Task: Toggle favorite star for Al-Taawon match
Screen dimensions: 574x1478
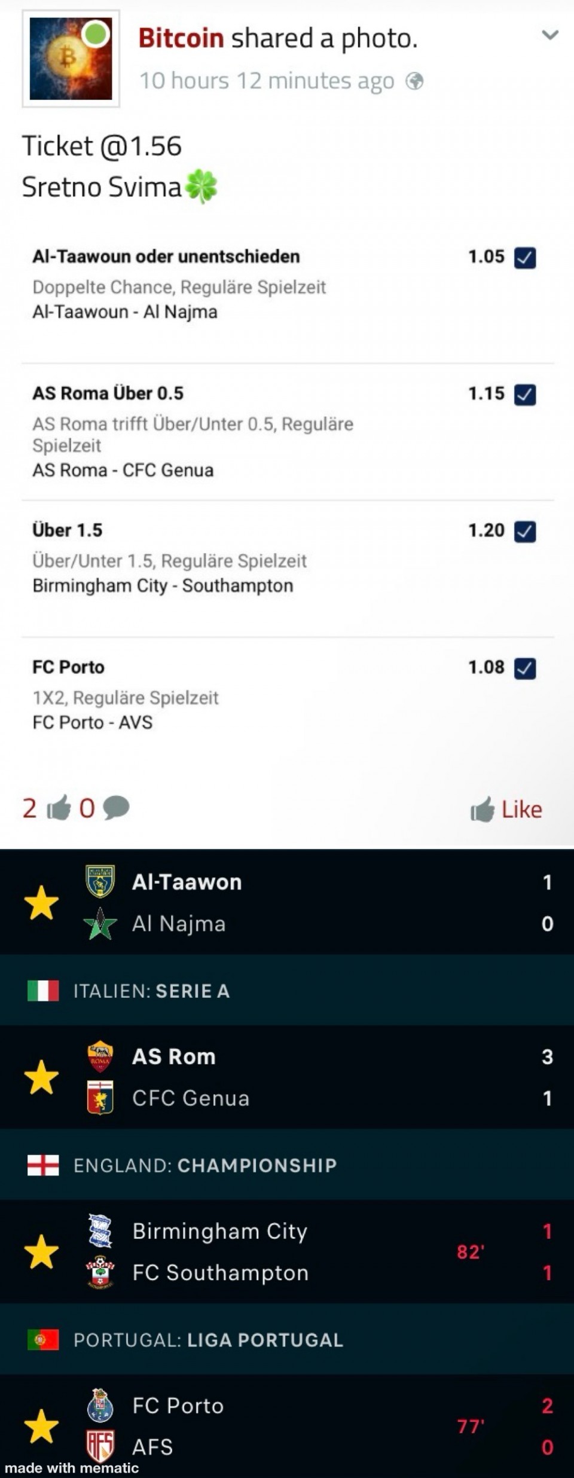Action: click(41, 903)
